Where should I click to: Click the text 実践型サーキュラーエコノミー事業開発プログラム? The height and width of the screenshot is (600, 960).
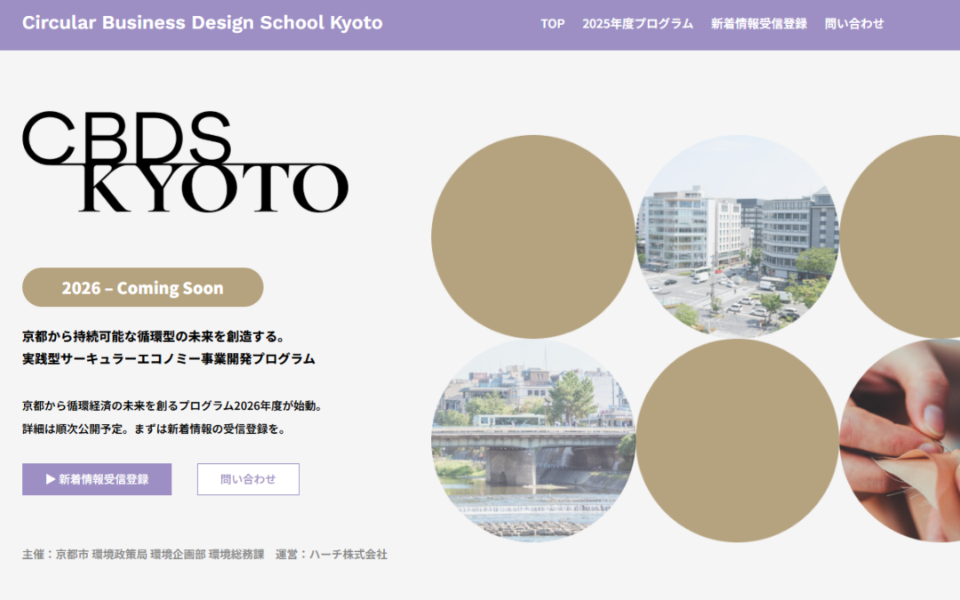click(168, 359)
